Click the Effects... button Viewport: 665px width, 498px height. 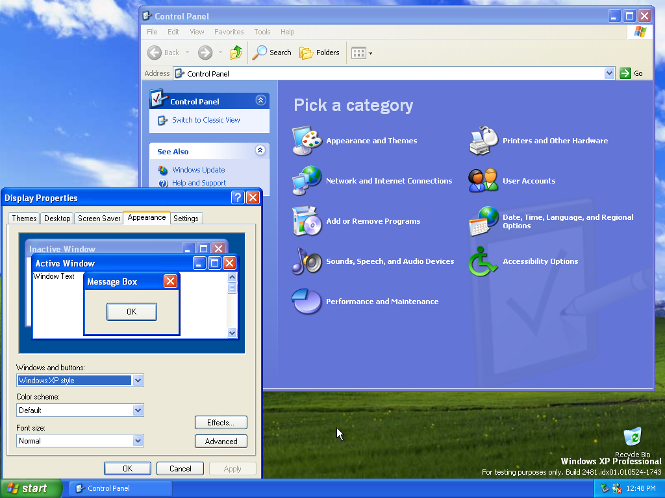point(221,423)
